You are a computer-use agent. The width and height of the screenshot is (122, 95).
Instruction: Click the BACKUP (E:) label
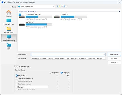pyautogui.click(x=30, y=22)
